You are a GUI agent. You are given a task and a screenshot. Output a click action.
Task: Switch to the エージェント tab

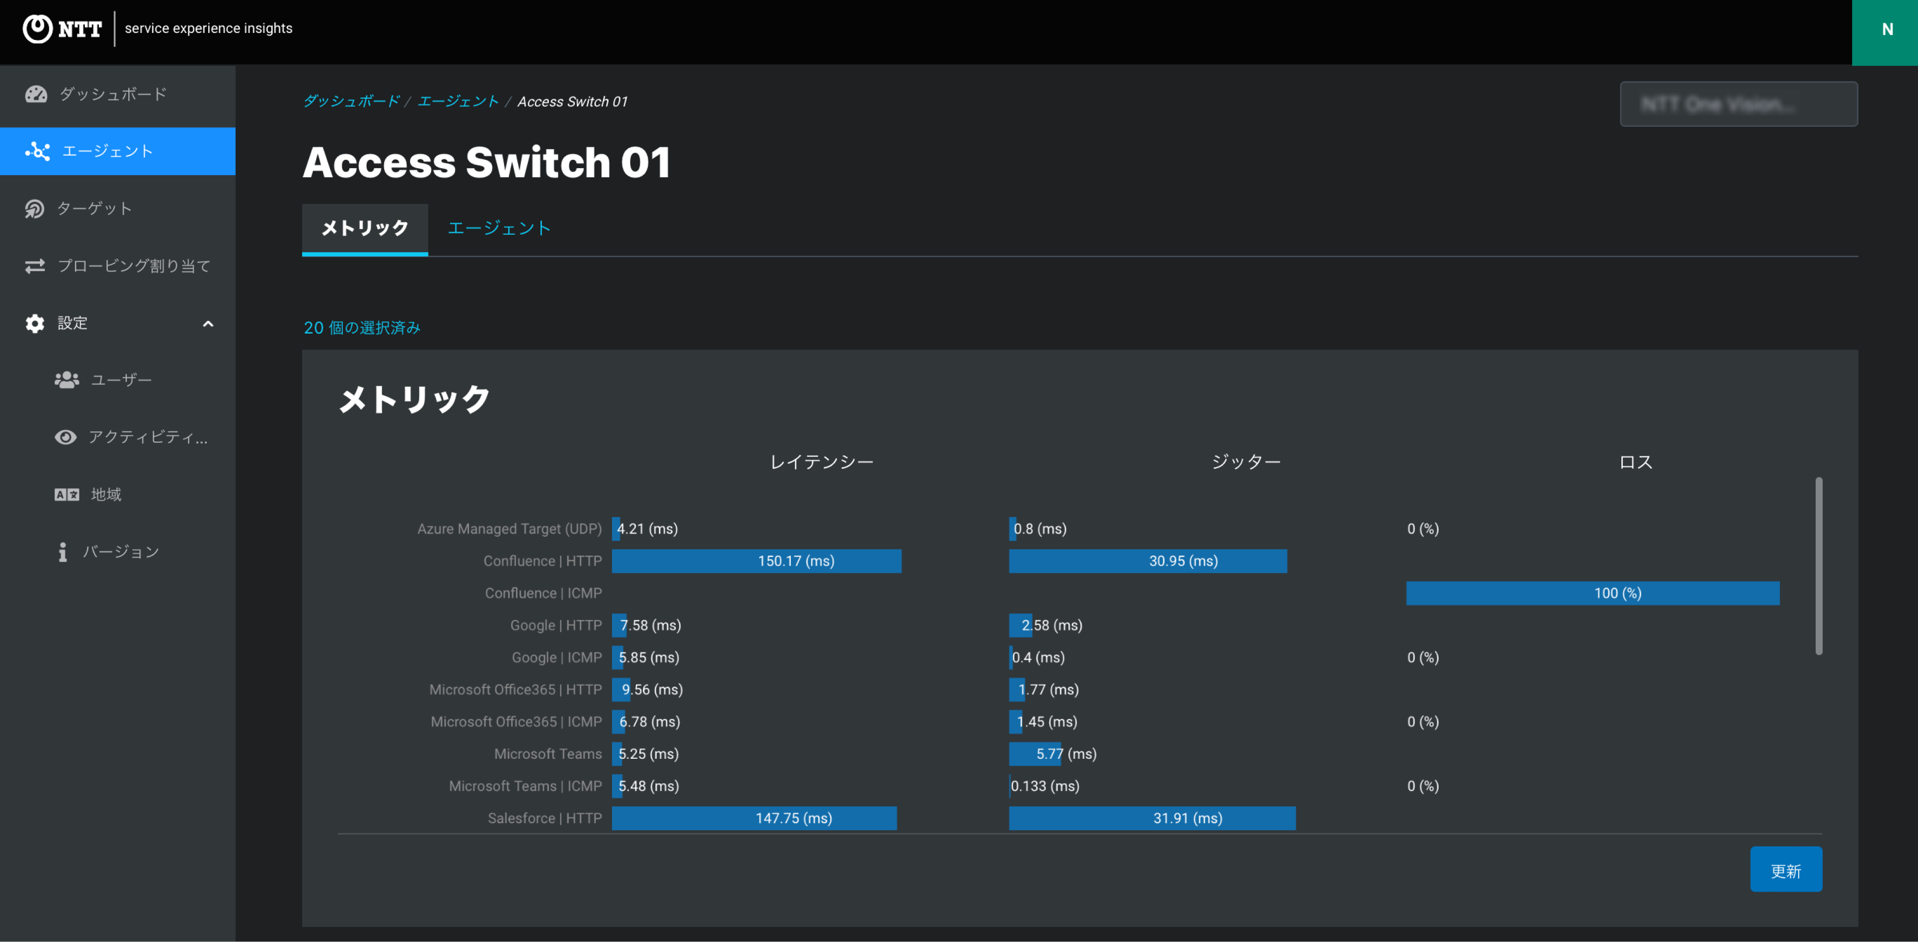(x=498, y=228)
